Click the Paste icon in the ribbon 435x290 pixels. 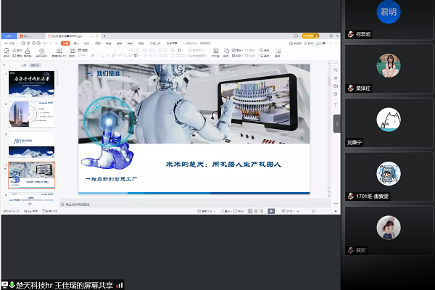(7, 52)
